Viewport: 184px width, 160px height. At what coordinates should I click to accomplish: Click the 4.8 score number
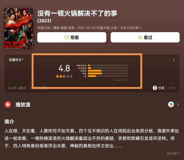[64, 68]
